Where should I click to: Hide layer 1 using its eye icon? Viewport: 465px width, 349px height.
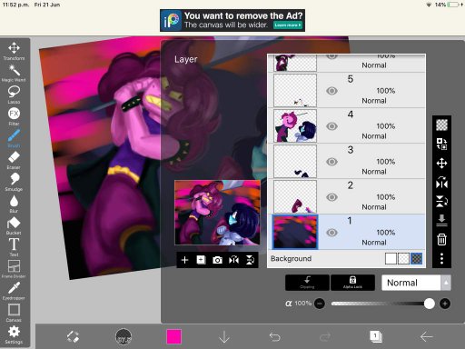point(331,233)
